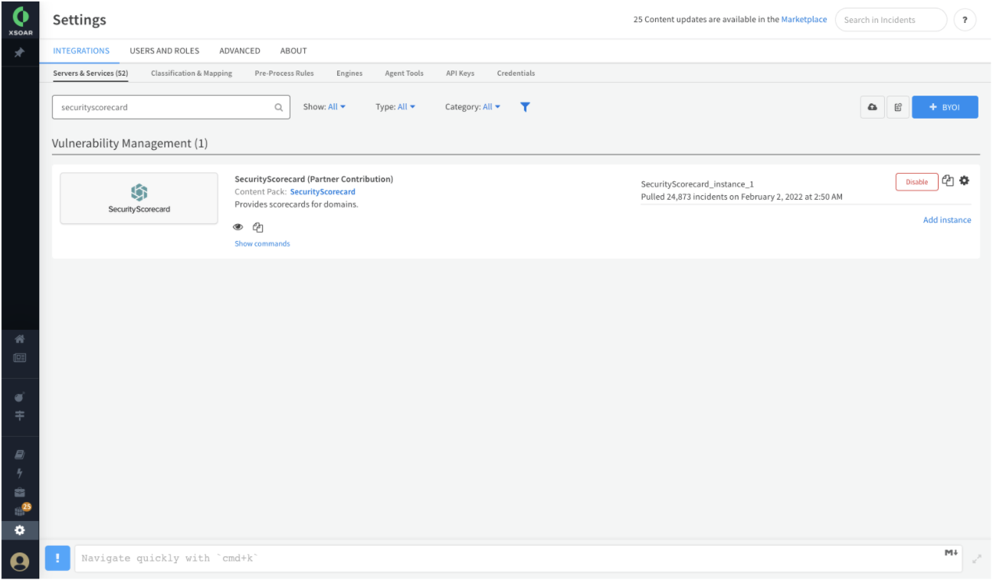Expand the command bar with the arrows icon
This screenshot has width=993, height=580.
tap(977, 559)
